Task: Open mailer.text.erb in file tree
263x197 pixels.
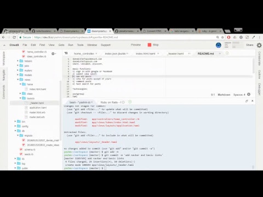Action: click(37, 117)
